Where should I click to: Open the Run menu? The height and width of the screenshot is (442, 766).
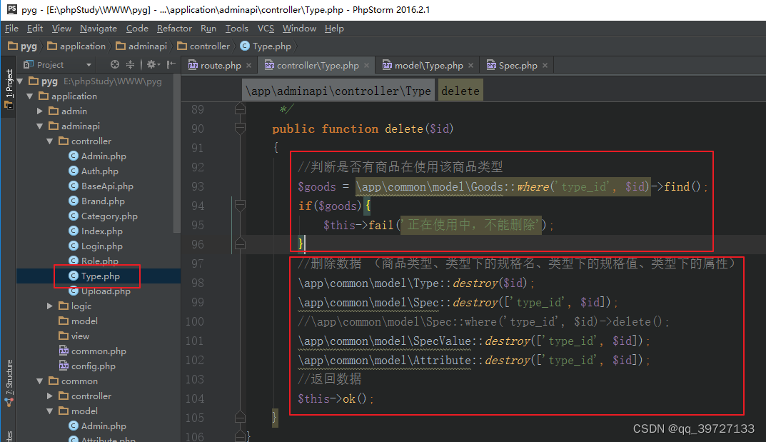pos(208,29)
